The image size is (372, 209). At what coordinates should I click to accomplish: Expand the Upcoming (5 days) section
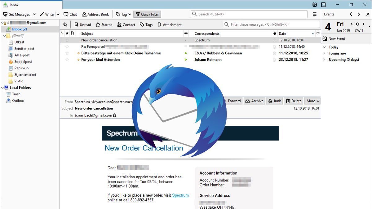[x=324, y=60]
